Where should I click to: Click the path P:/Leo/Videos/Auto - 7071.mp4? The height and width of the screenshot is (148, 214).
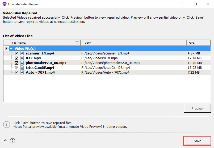pyautogui.click(x=105, y=72)
